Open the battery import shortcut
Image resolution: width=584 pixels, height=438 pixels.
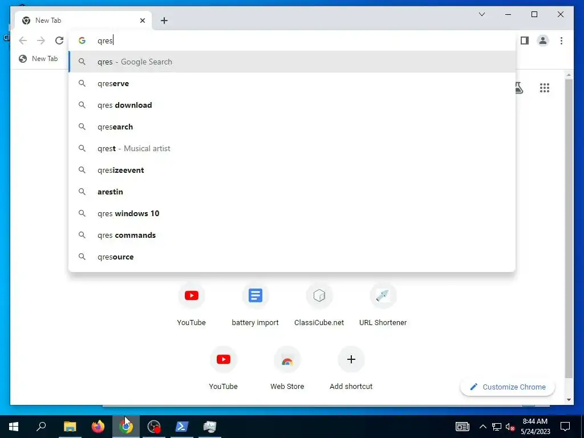(255, 305)
